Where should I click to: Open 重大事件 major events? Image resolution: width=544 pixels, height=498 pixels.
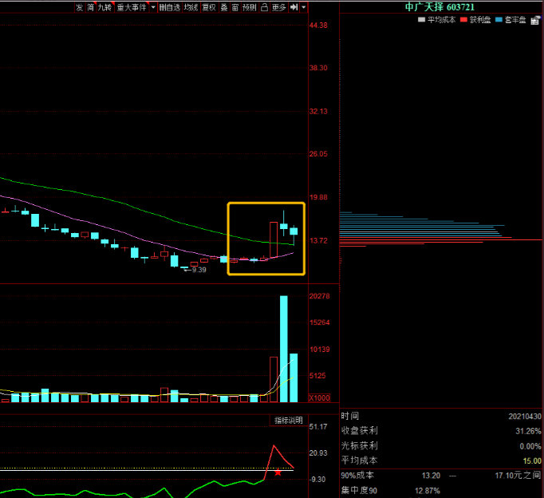pos(132,7)
